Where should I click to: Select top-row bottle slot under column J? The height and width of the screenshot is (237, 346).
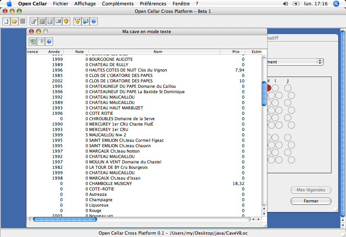(288, 88)
